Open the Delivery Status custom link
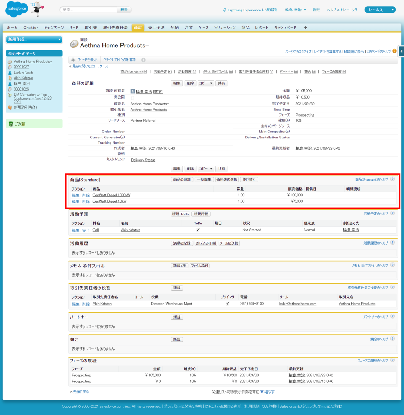Viewport: 404px width, 415px height. point(143,160)
